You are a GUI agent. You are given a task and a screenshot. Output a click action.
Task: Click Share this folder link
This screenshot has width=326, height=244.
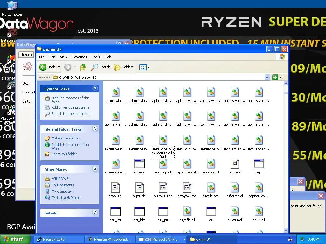(x=64, y=154)
